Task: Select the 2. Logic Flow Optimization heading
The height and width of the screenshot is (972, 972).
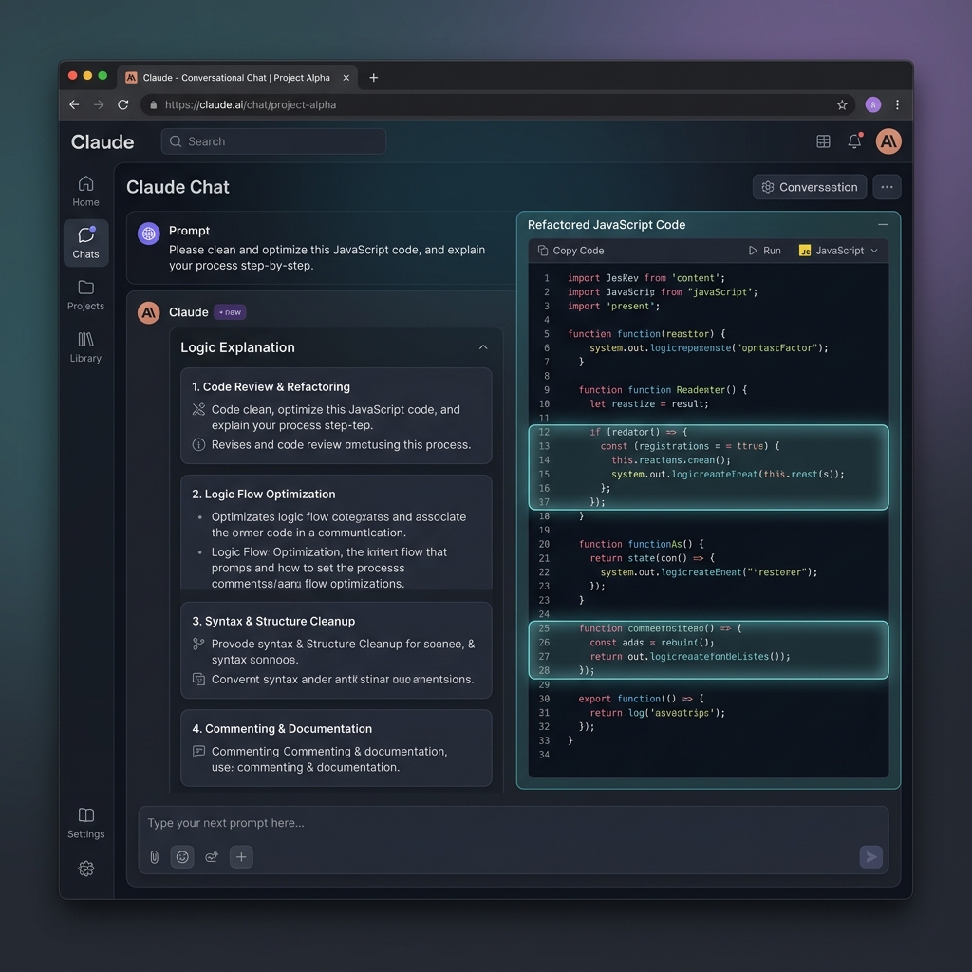Action: (x=264, y=494)
